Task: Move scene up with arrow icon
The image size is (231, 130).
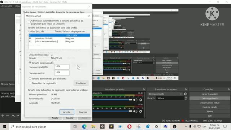Action: [x=13, y=116]
